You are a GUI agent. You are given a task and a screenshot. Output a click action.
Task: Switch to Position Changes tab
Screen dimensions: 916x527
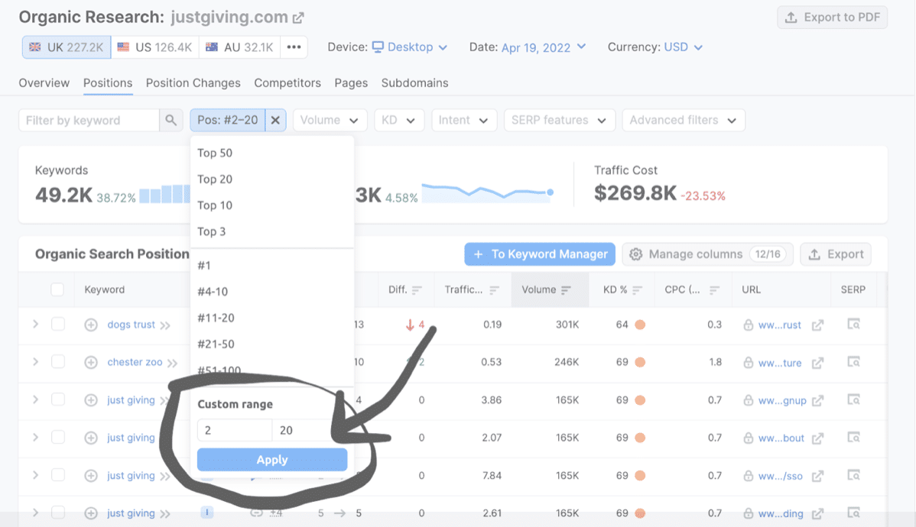pyautogui.click(x=193, y=83)
